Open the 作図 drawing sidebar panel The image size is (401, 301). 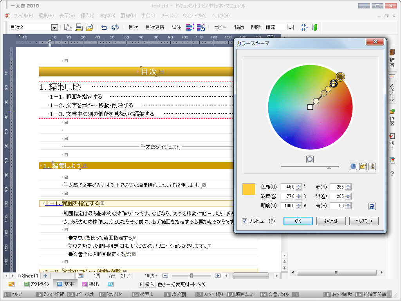pyautogui.click(x=392, y=118)
